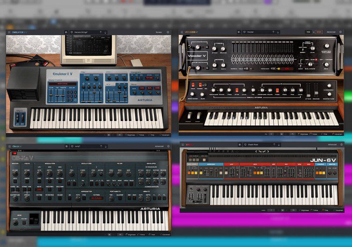This screenshot has width=352, height=247.
Task: Open the Jun-6 V preset browser
Action: click(240, 144)
